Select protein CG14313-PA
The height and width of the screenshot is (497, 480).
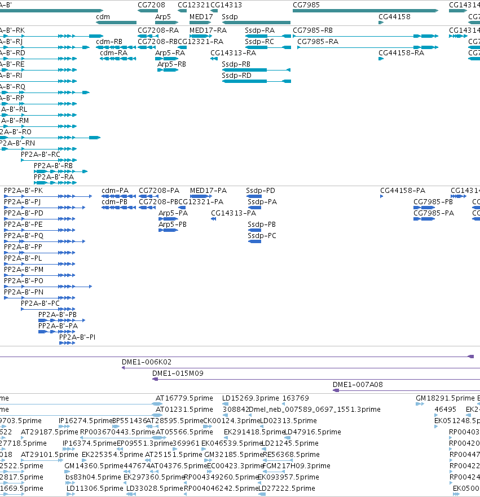click(213, 219)
